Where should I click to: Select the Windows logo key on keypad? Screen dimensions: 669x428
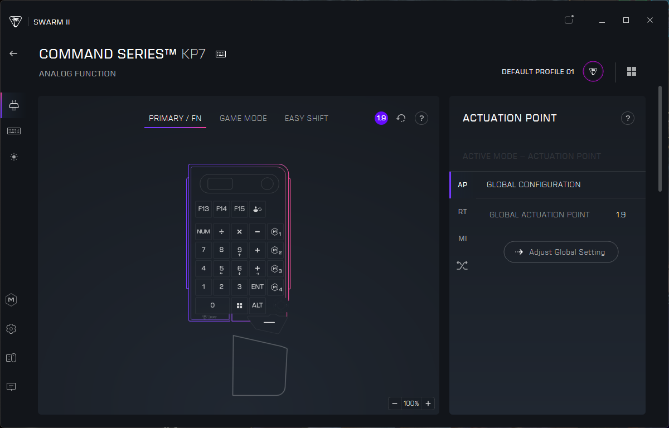point(240,305)
